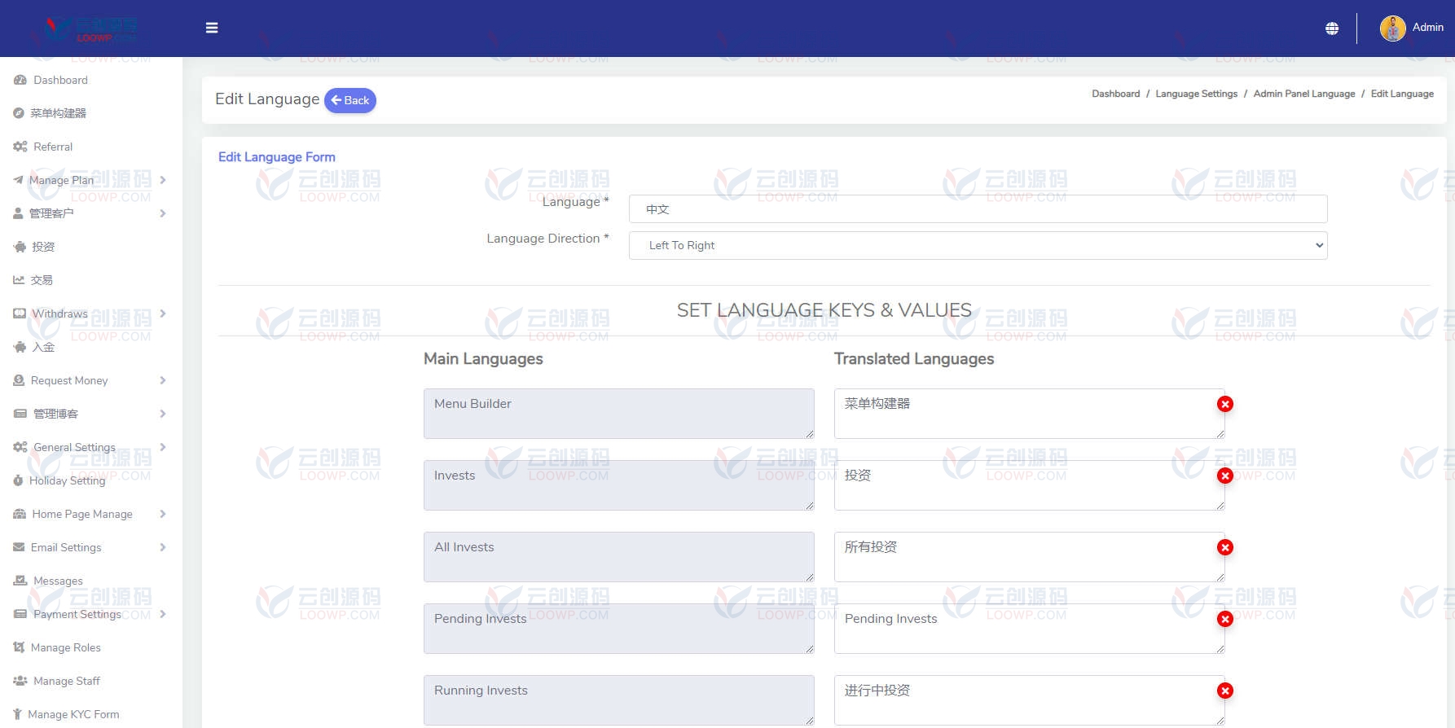Expand the Manage Plan submenu chevron
1455x728 pixels.
(163, 180)
